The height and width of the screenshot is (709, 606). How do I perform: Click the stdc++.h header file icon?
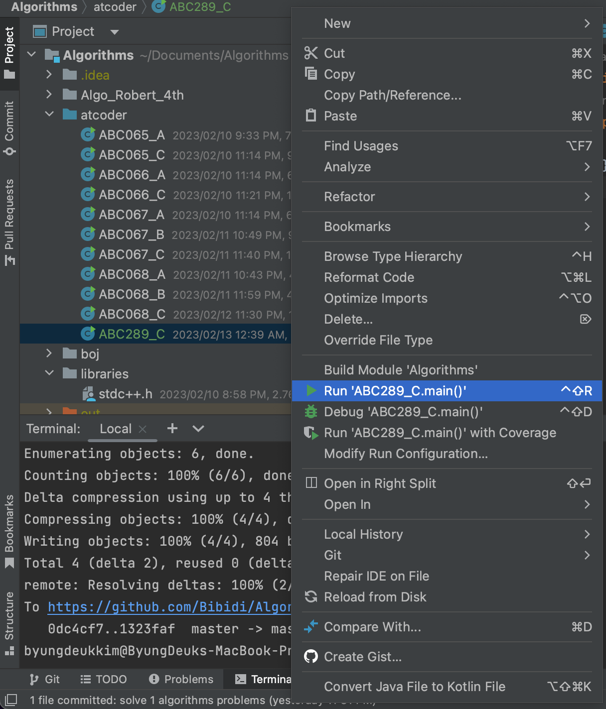(x=88, y=394)
